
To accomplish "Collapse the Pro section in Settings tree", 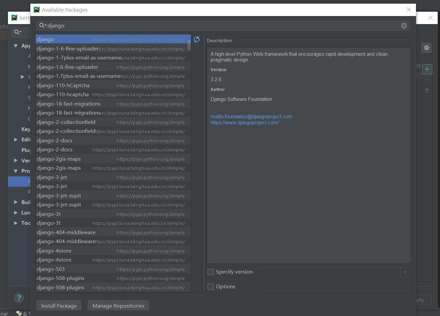I will [16, 171].
